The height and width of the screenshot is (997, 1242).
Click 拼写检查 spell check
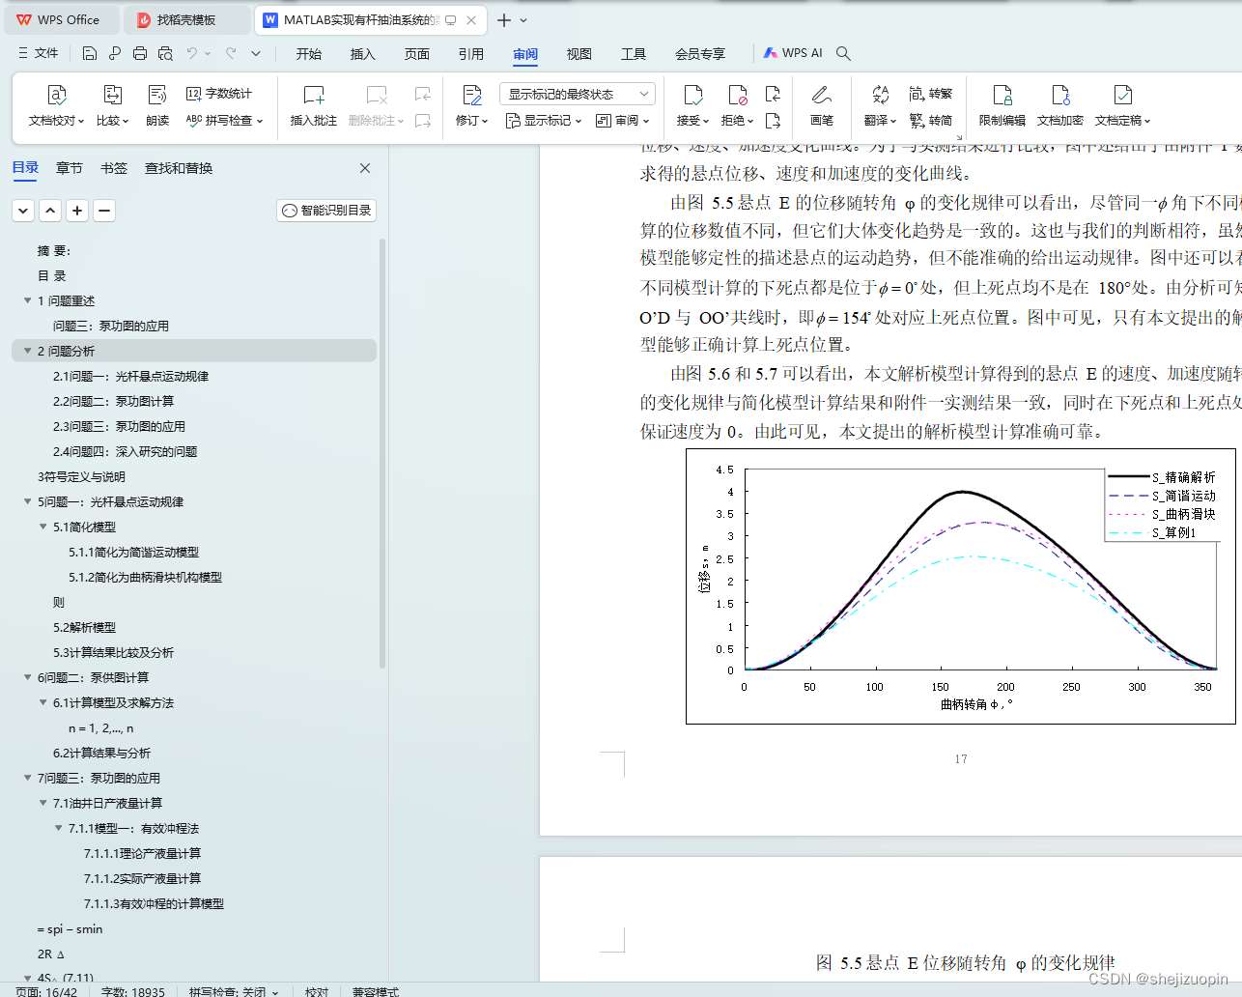[224, 121]
